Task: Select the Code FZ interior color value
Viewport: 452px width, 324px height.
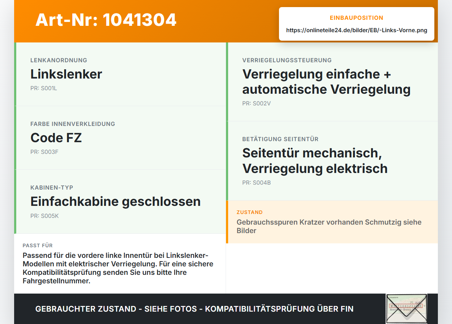Action: tap(56, 138)
